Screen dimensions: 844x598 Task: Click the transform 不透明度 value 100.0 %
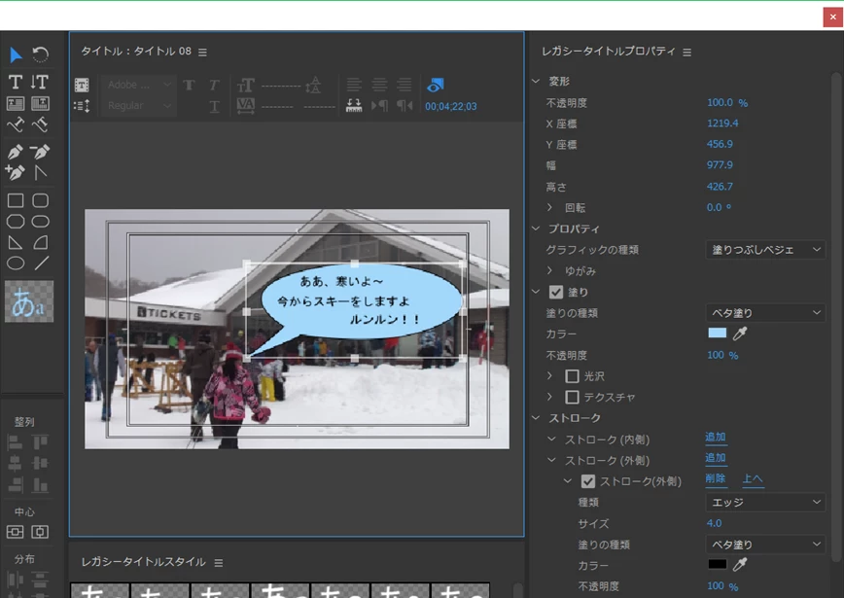pyautogui.click(x=727, y=102)
